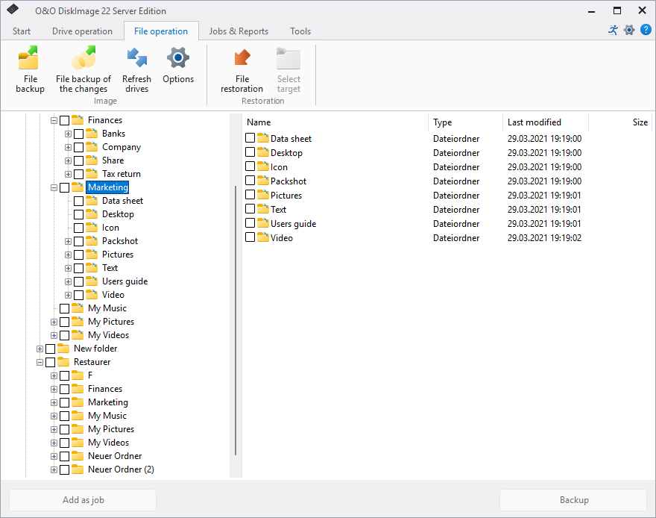This screenshot has width=656, height=518.
Task: Click the Add as job button
Action: tap(83, 500)
